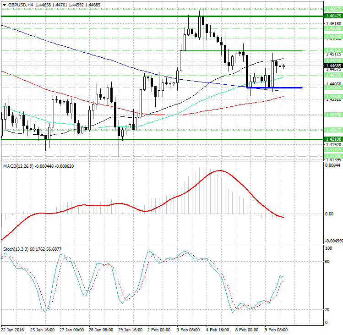Select the short green line at 1.45225
Image resolution: width=343 pixels, height=335 pixels.
243,50
